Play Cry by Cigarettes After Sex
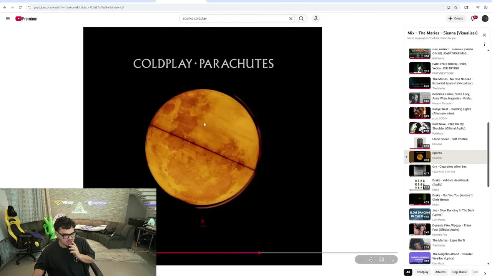The width and height of the screenshot is (492, 276). (446, 170)
